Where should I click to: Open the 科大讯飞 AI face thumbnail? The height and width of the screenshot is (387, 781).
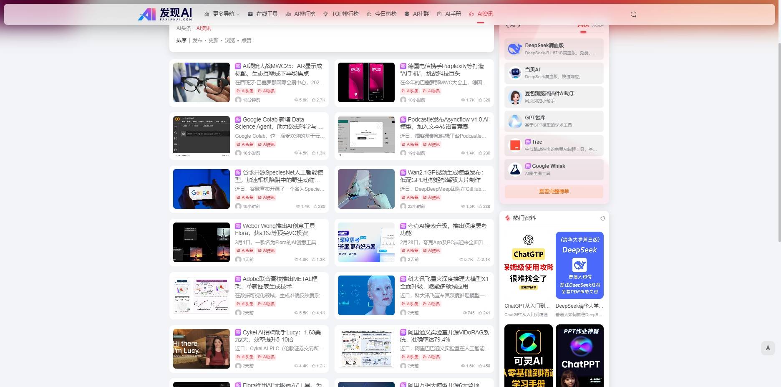point(366,295)
